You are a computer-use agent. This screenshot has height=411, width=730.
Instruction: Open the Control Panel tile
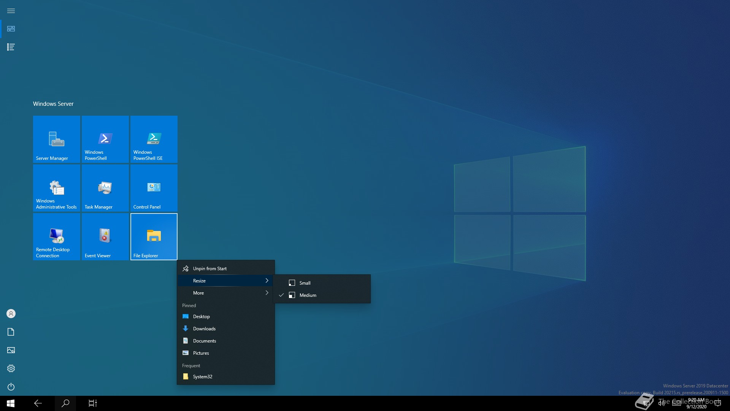(154, 188)
